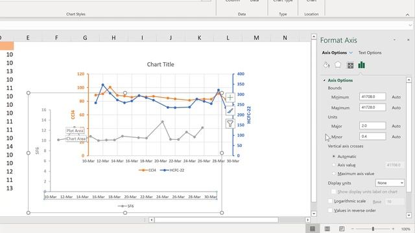The image size is (415, 233).
Task: Open Format Axis pane options arrow
Action: [394, 40]
